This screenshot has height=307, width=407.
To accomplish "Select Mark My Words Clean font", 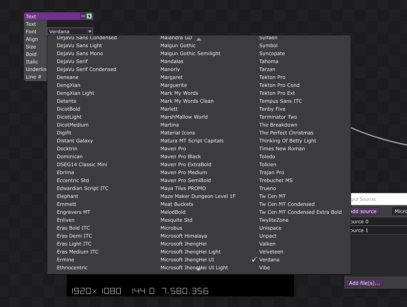I will (x=187, y=101).
